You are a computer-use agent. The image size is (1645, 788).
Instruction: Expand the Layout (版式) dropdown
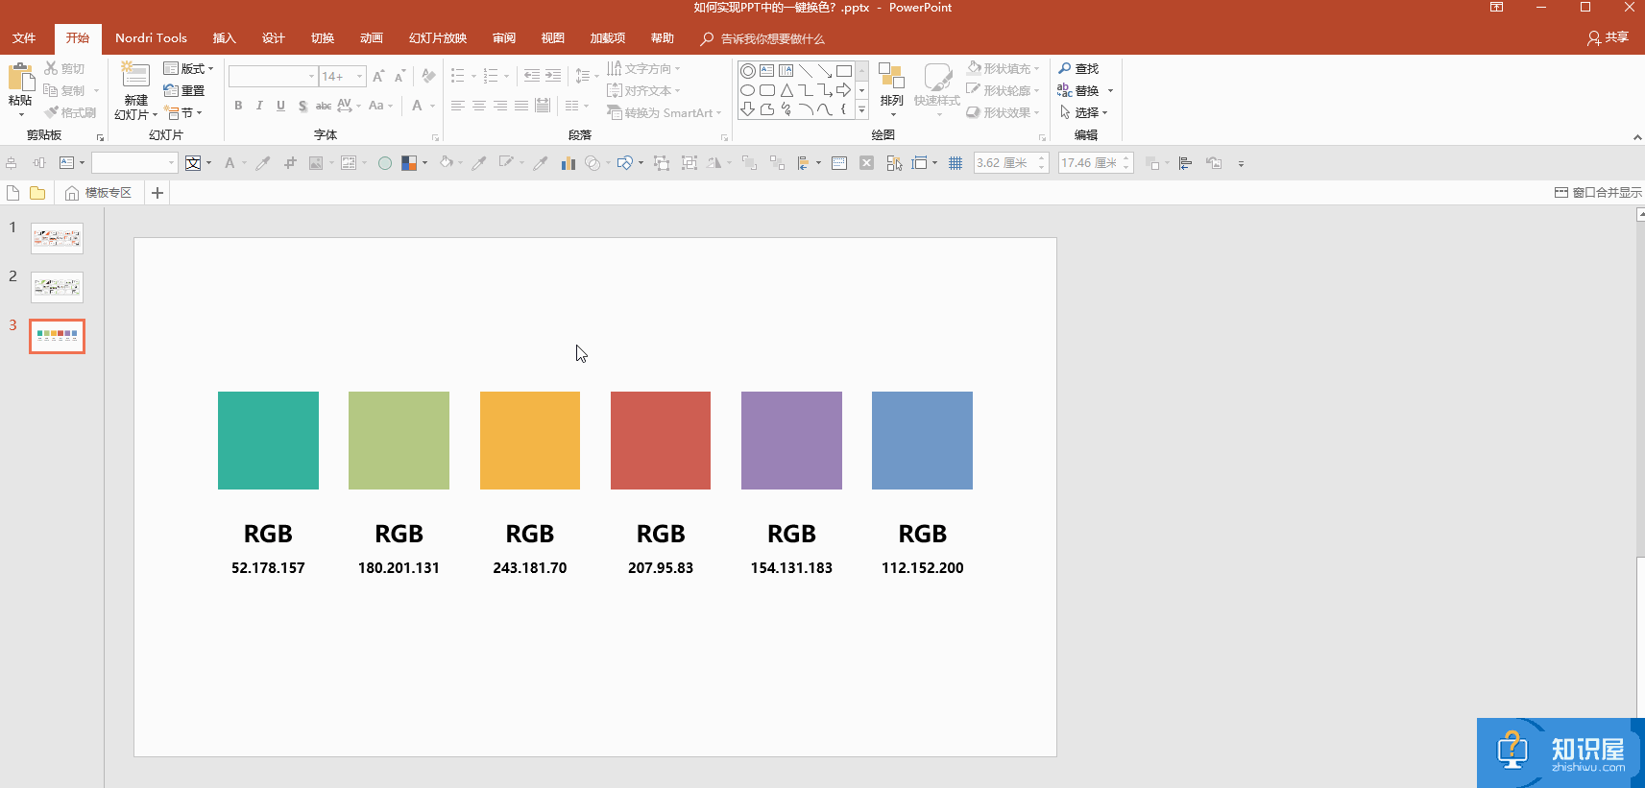pyautogui.click(x=189, y=68)
